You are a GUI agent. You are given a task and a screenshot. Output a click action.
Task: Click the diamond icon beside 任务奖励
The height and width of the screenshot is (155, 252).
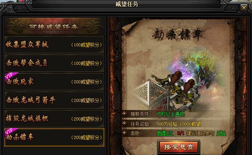[125, 124]
